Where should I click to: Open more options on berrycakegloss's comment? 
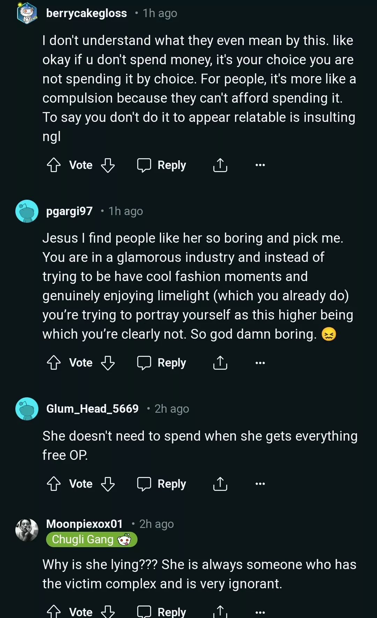coord(260,165)
